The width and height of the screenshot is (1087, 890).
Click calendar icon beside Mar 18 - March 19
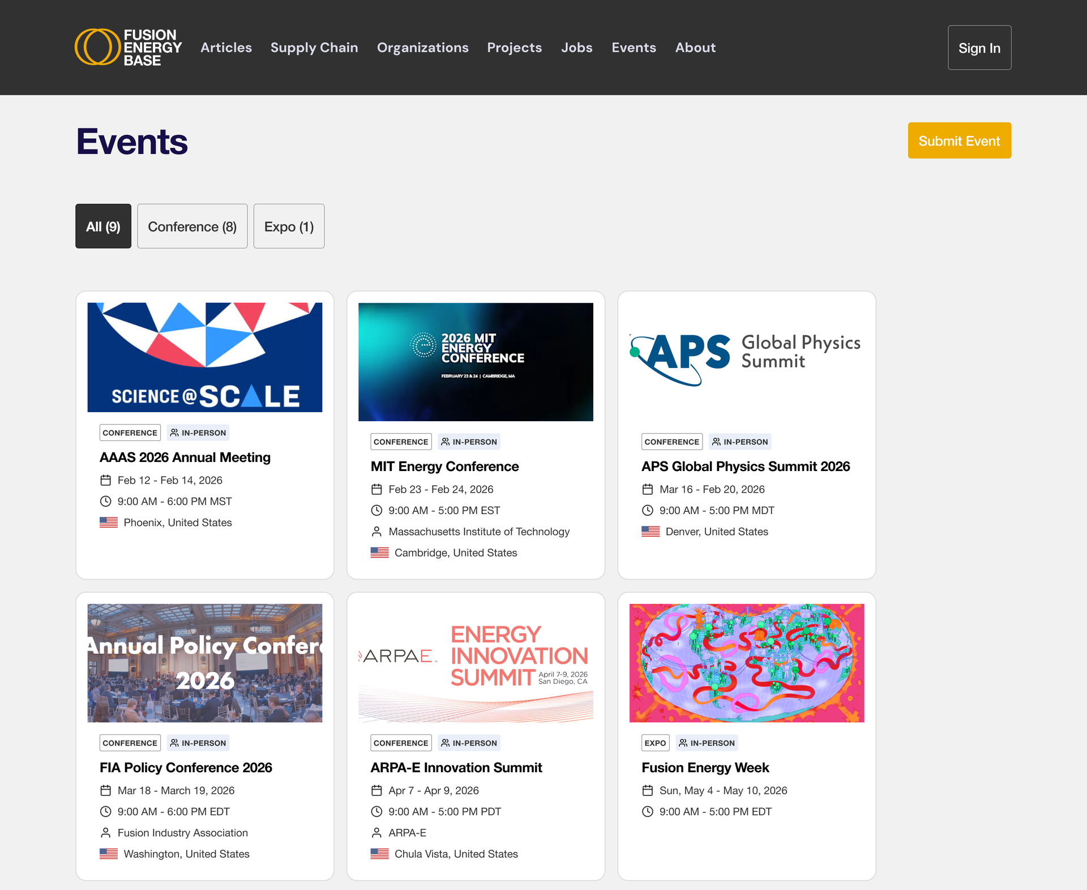tap(106, 791)
